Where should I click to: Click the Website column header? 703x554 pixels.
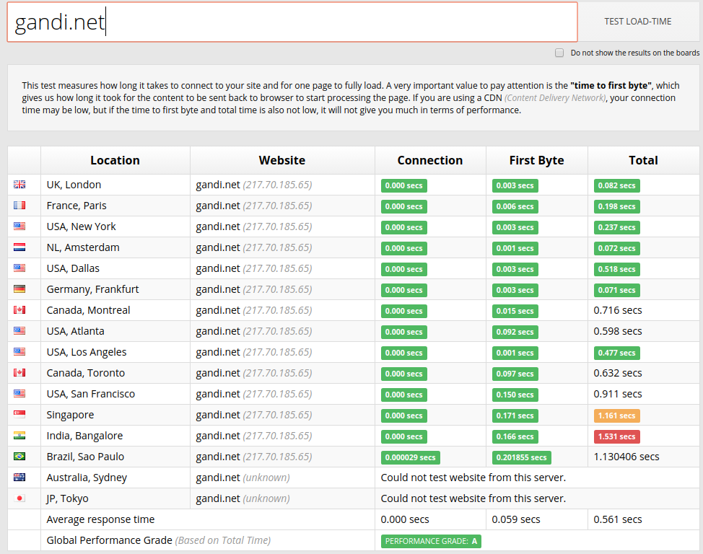pos(282,160)
